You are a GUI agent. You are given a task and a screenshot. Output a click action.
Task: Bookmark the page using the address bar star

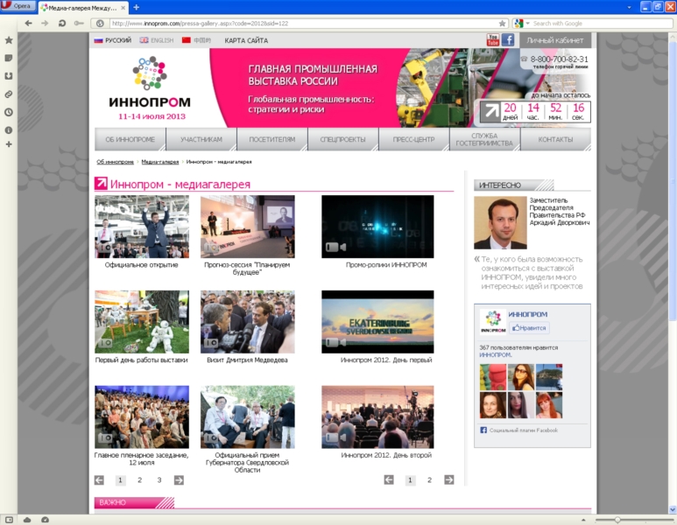click(502, 23)
